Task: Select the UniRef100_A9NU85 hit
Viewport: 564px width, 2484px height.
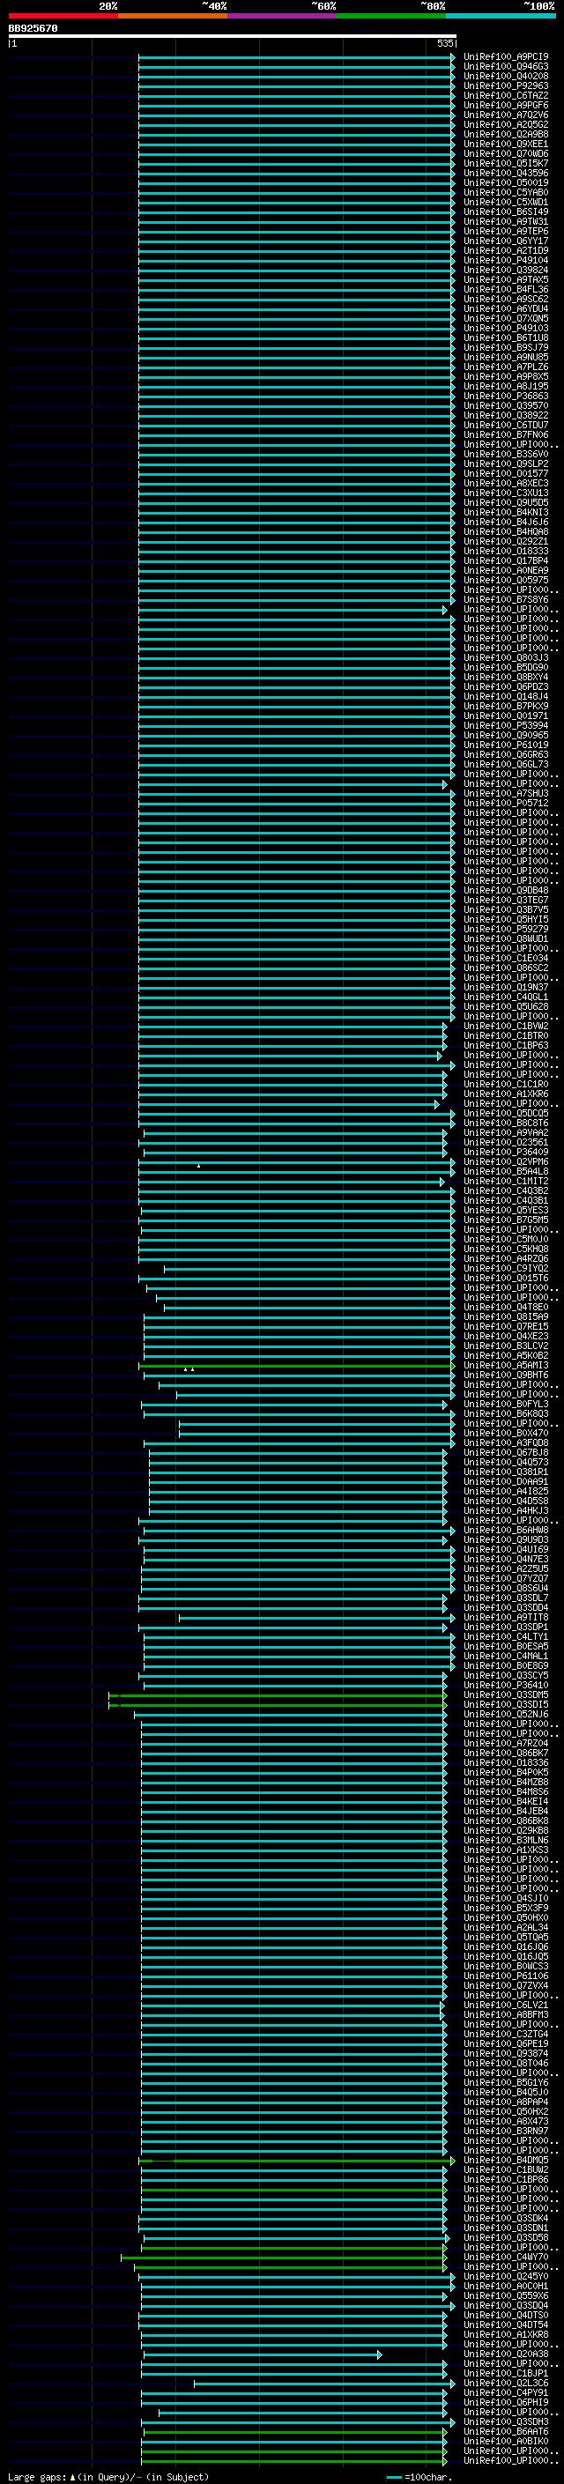Action: click(506, 358)
